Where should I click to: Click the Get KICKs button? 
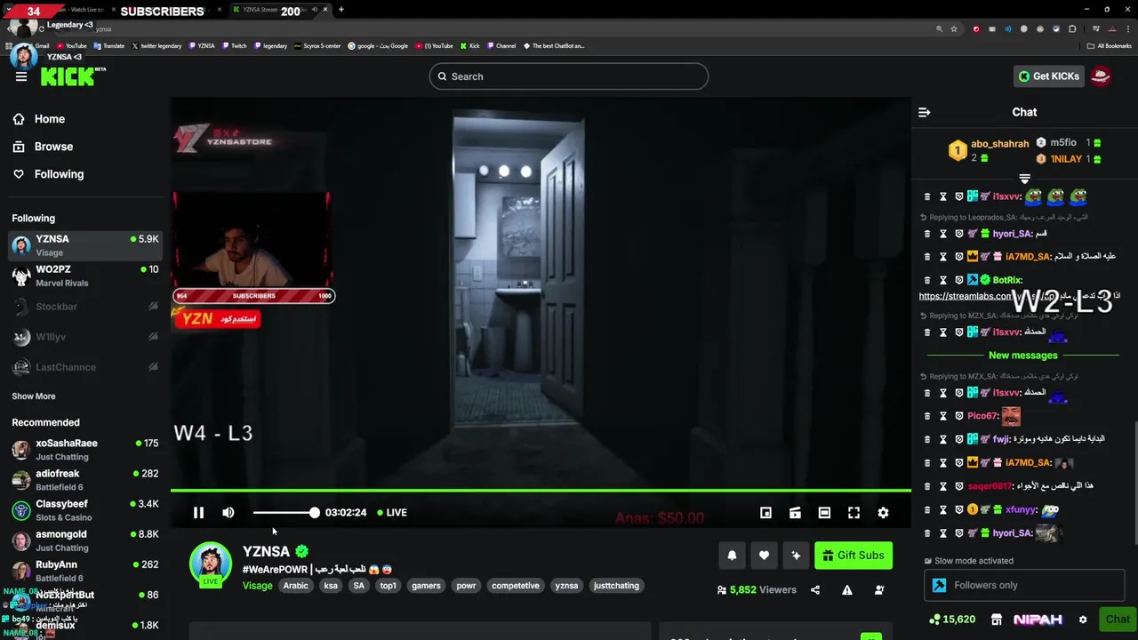[x=1049, y=76]
